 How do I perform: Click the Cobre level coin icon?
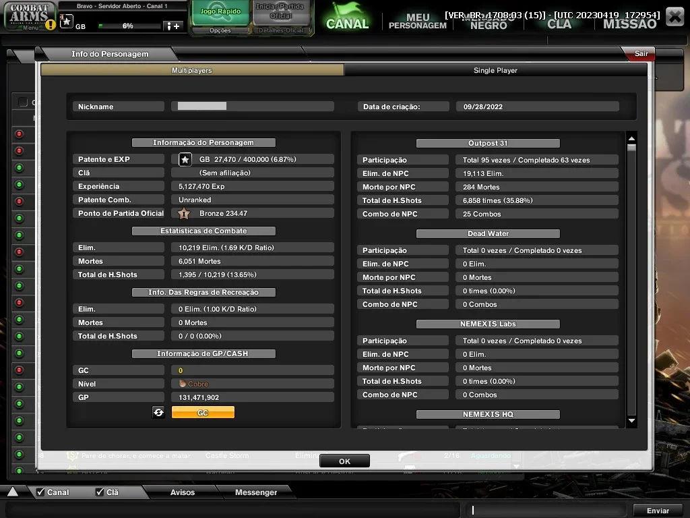[x=182, y=384]
